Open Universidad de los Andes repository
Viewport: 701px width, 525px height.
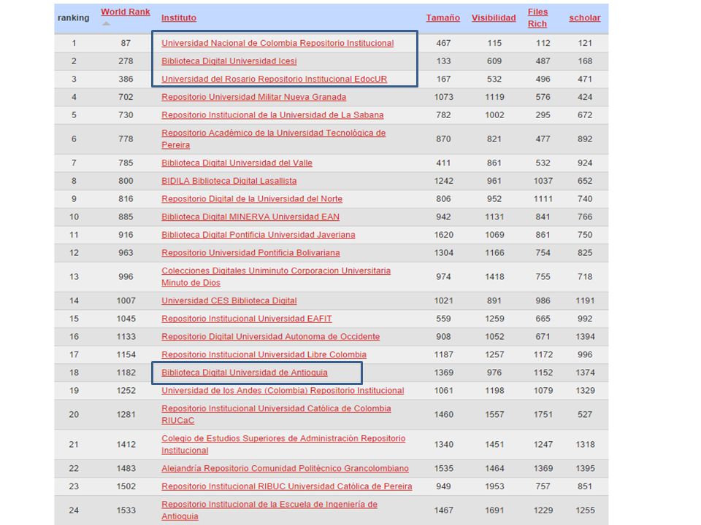click(283, 390)
